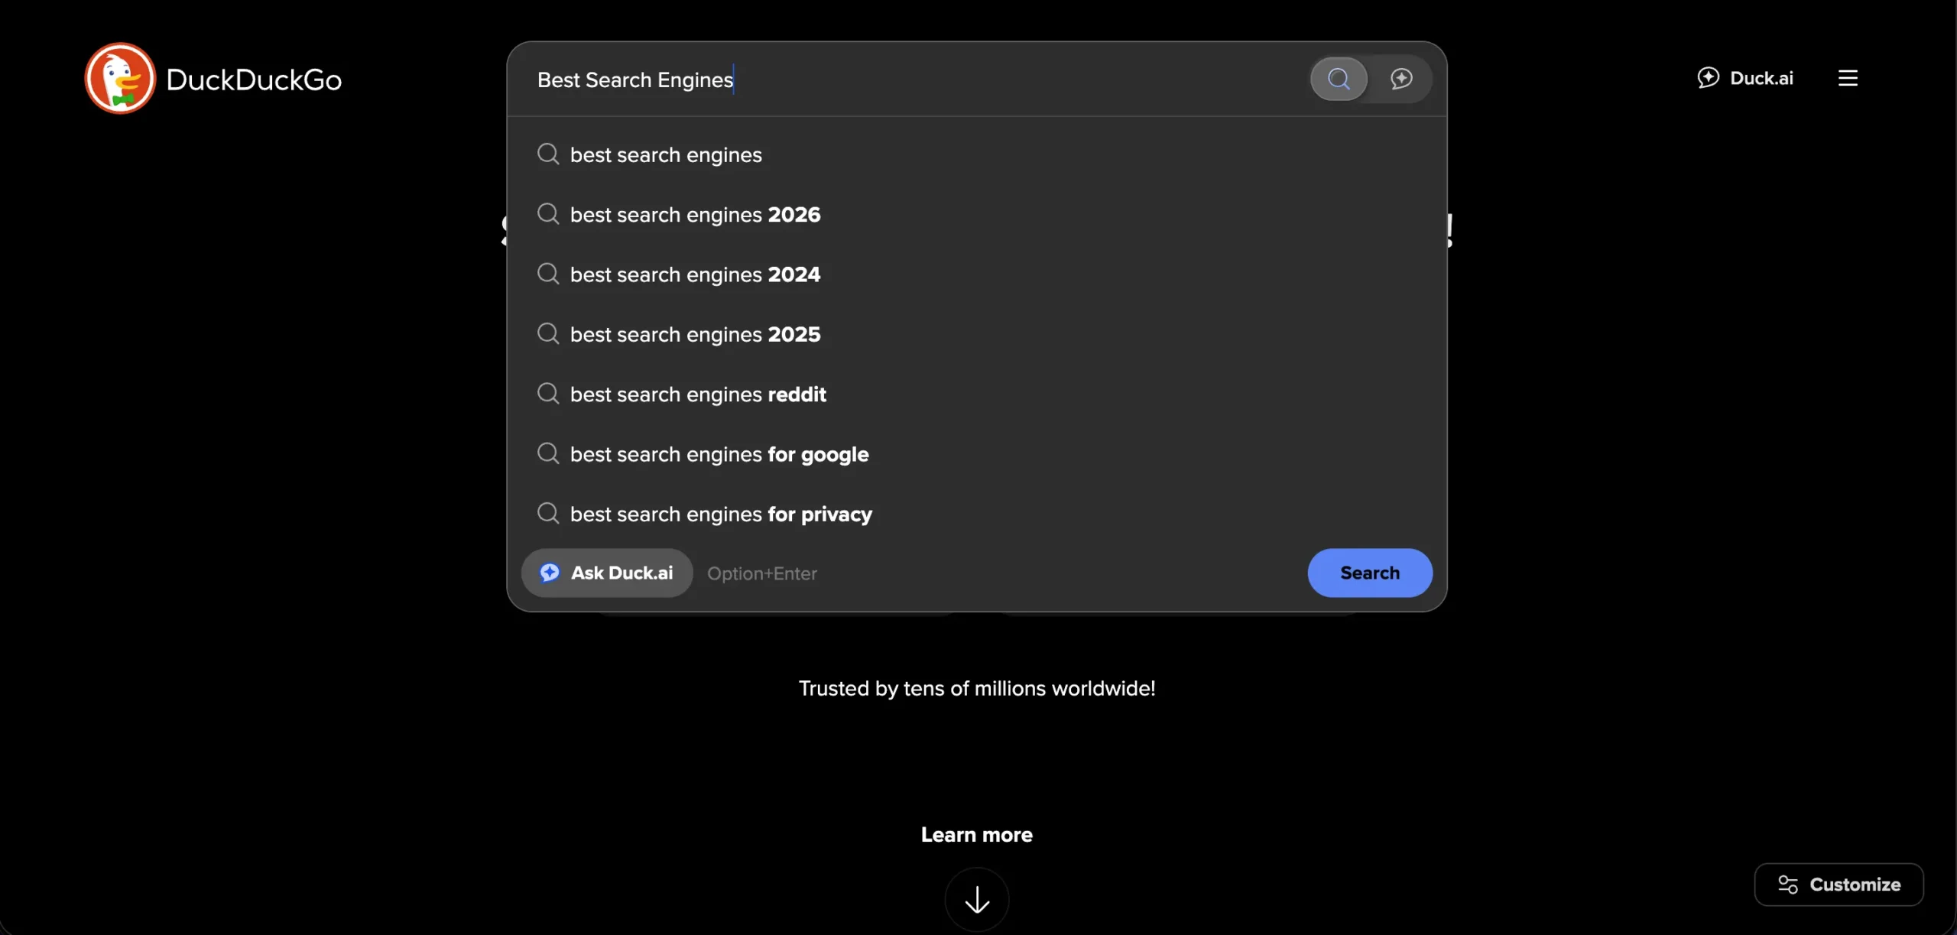This screenshot has height=935, width=1957.
Task: Click the sliders icon on Customize button
Action: (x=1789, y=885)
